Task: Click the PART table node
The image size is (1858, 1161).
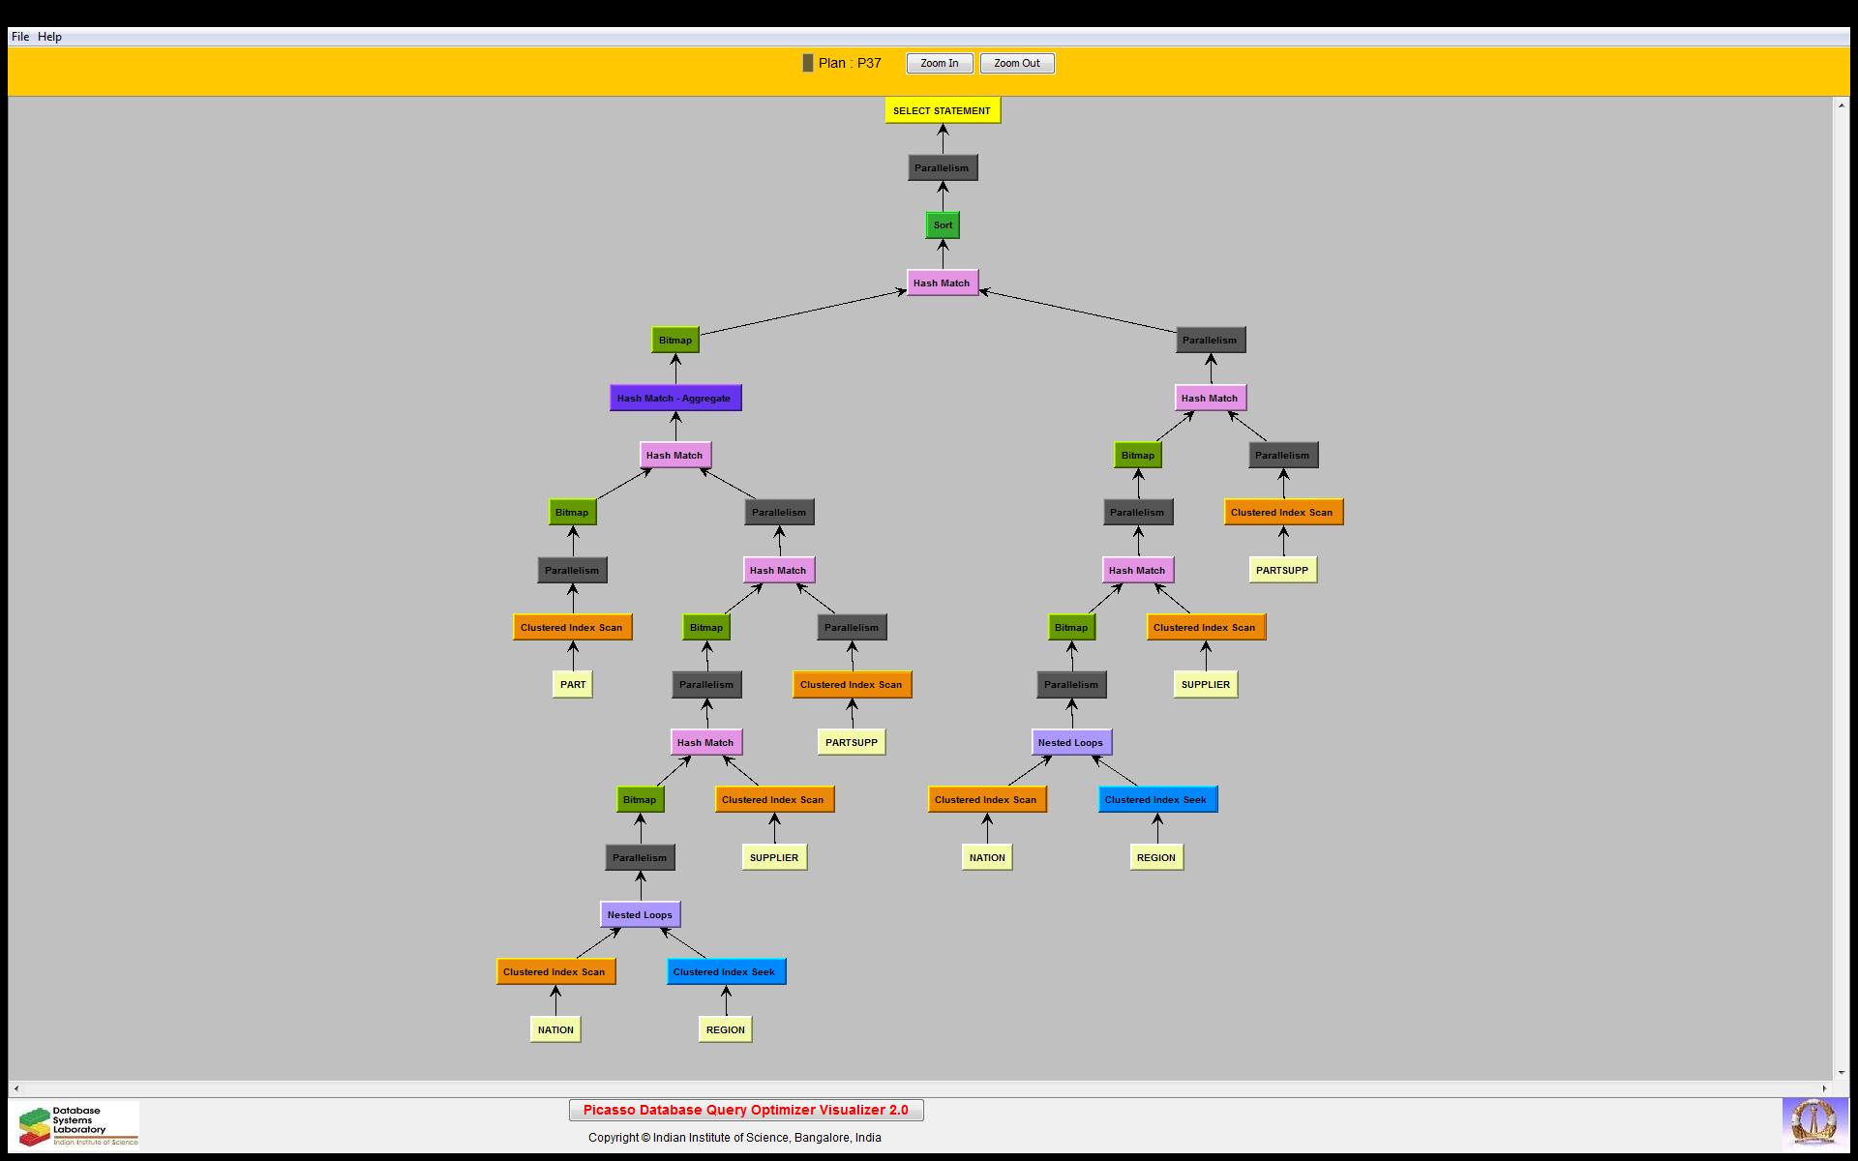Action: point(572,685)
